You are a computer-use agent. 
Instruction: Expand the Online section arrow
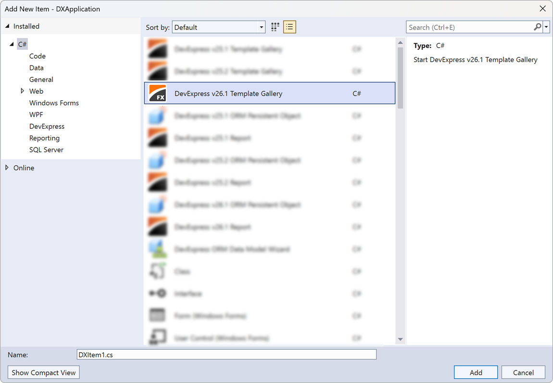click(x=7, y=167)
